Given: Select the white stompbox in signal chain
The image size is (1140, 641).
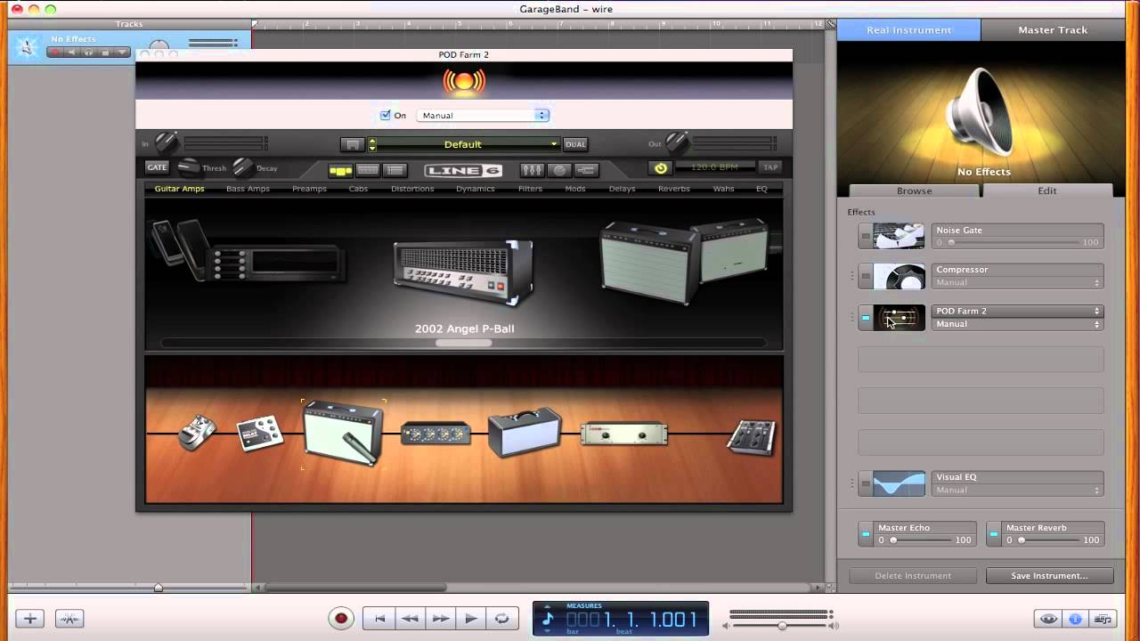Looking at the screenshot, I should tap(259, 433).
